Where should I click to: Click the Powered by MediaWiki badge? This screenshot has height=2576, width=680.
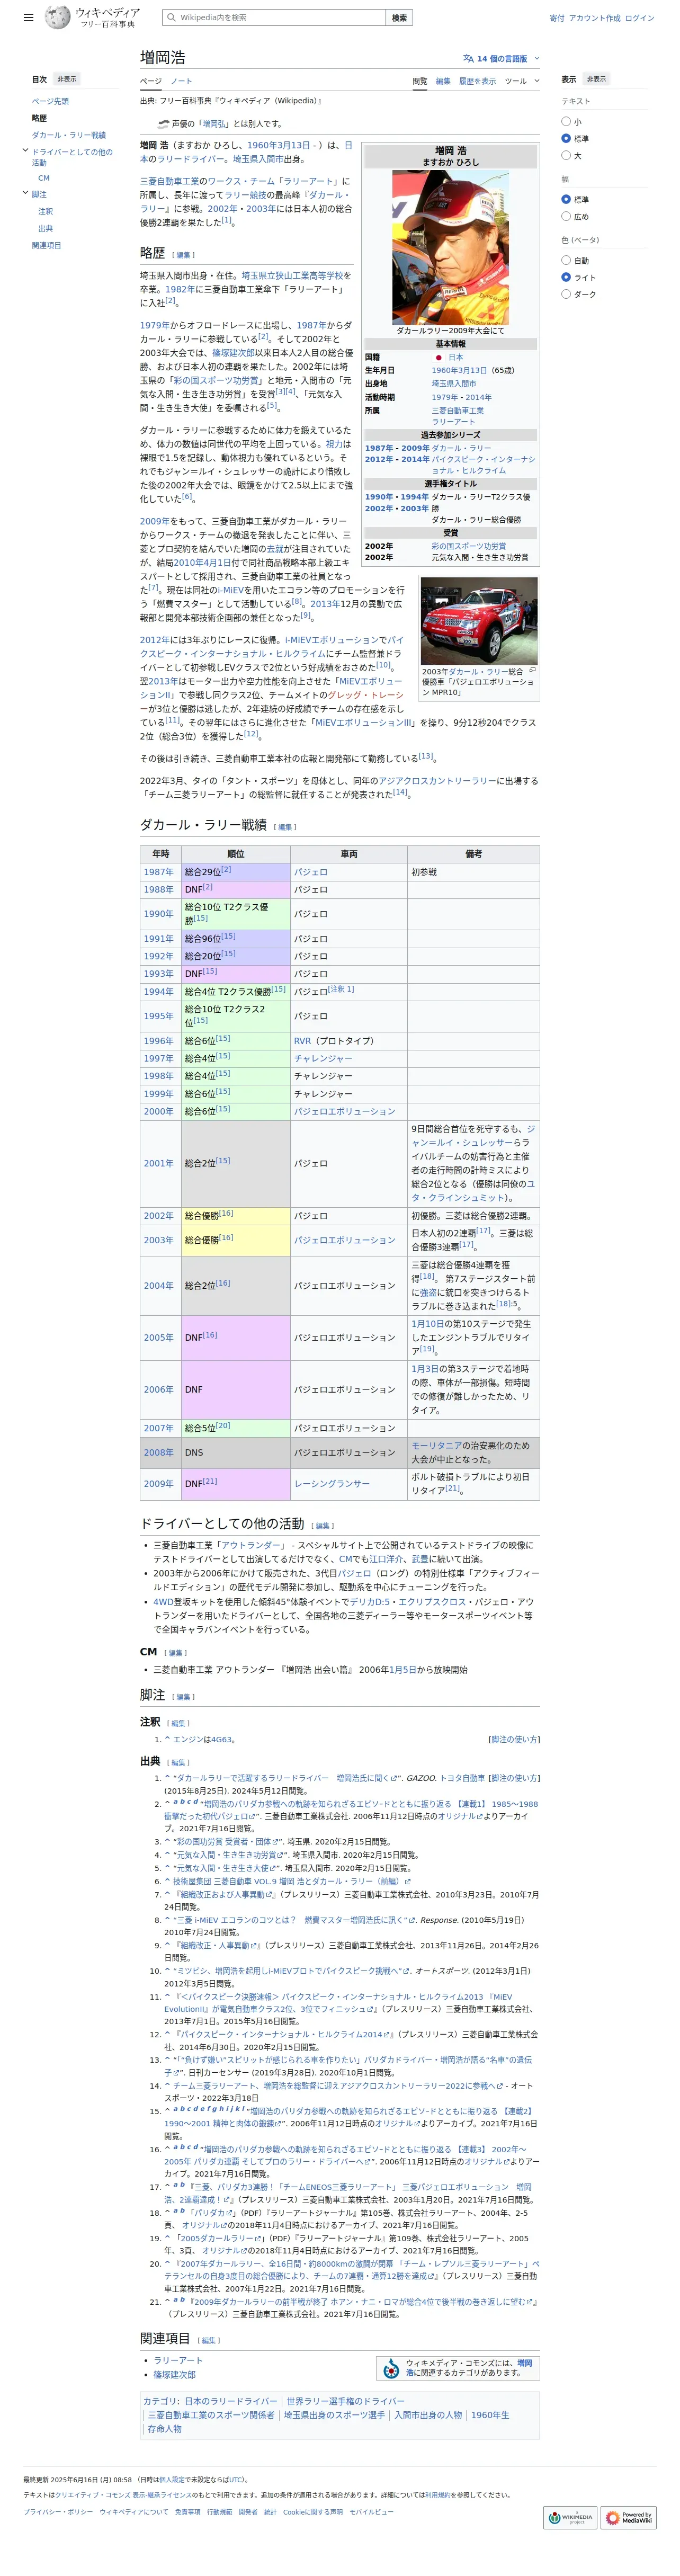pos(628,2517)
